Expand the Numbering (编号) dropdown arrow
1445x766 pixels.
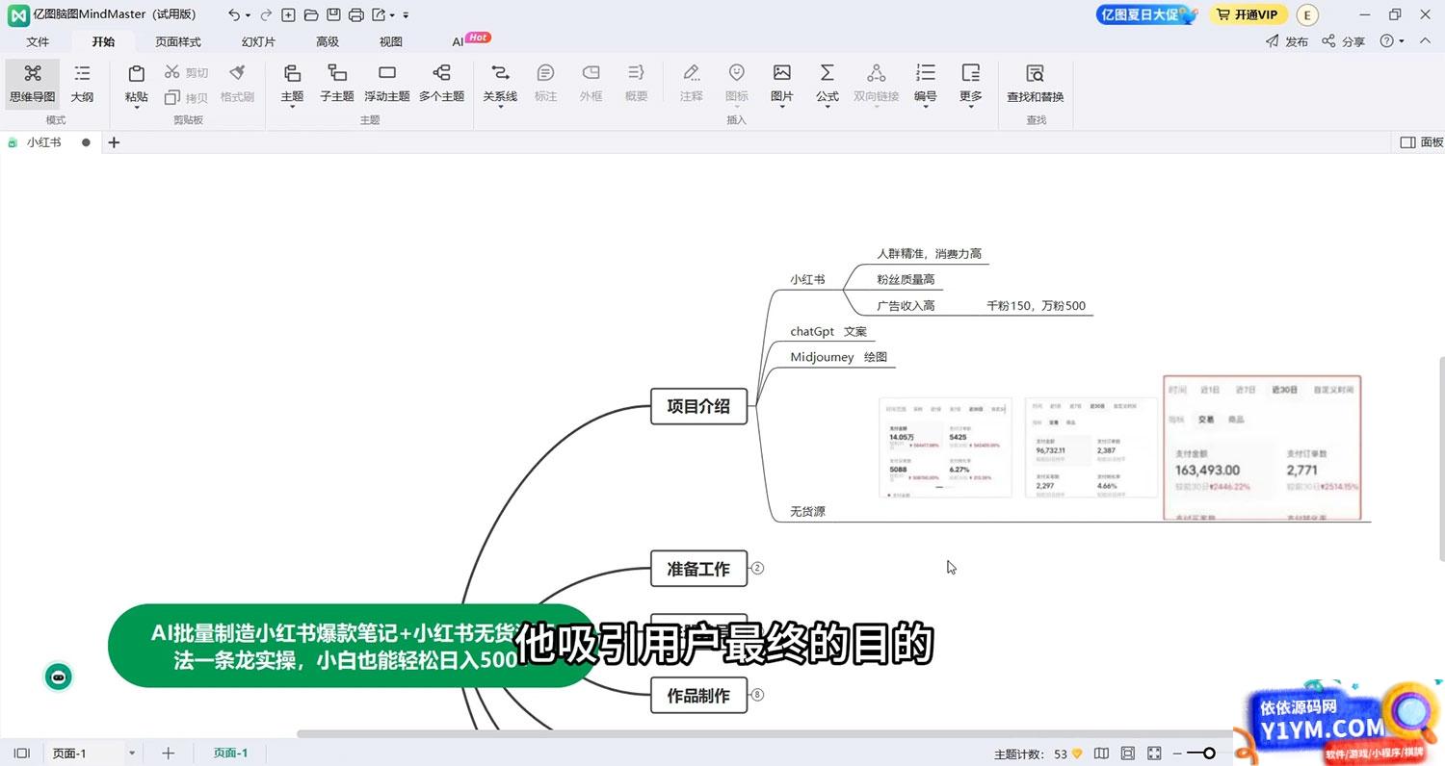[926, 108]
